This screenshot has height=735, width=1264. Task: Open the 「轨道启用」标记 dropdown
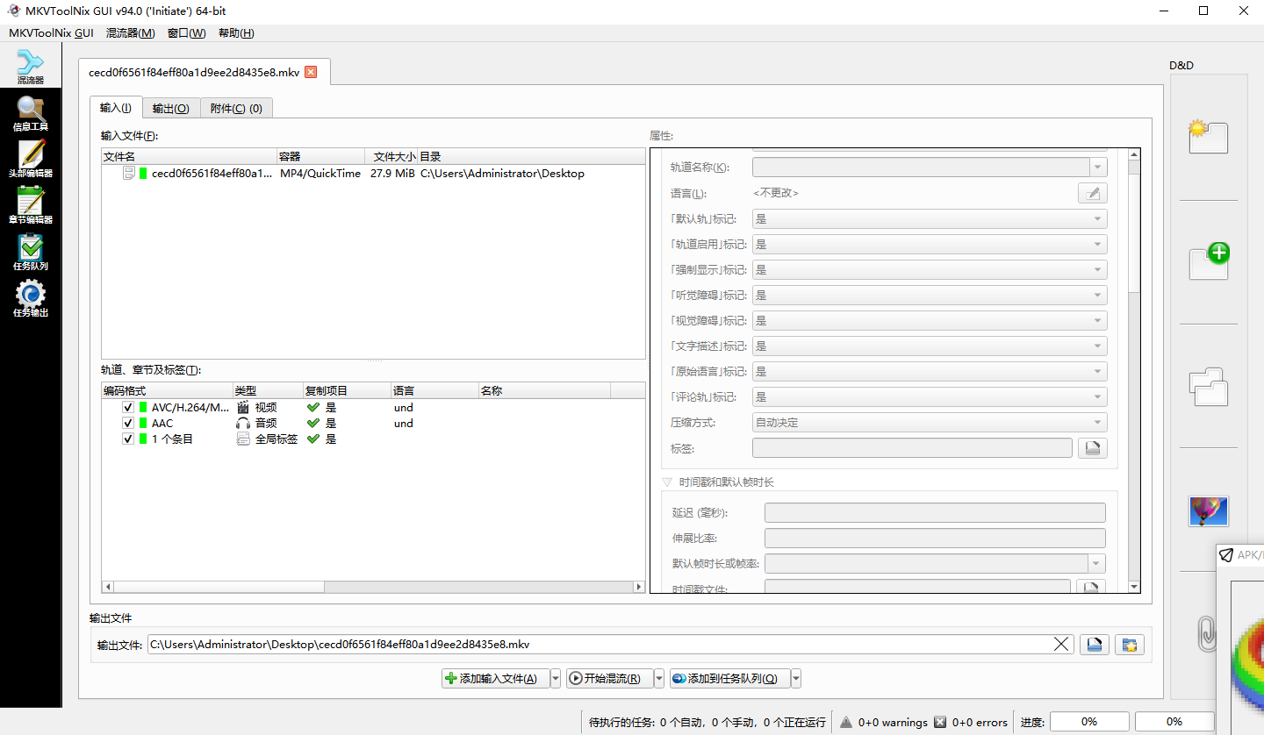(x=930, y=245)
